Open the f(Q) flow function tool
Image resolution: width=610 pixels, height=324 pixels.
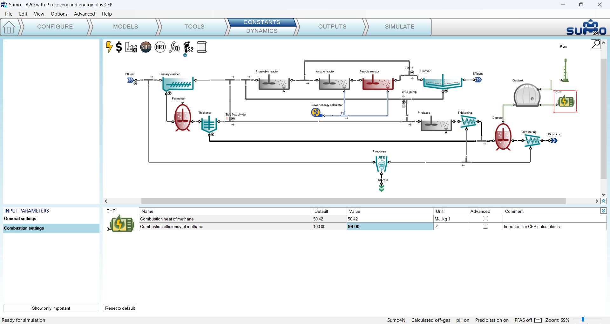pos(174,47)
